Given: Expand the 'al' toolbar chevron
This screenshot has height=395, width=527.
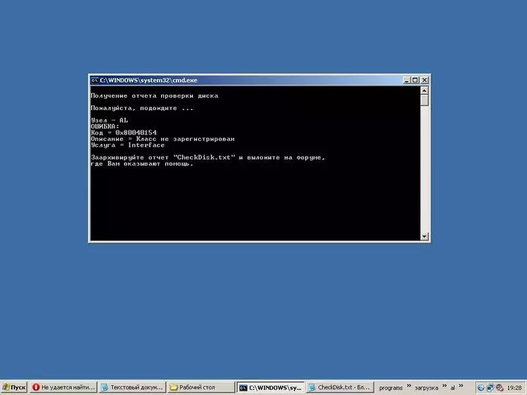Looking at the screenshot, I should click(460, 386).
